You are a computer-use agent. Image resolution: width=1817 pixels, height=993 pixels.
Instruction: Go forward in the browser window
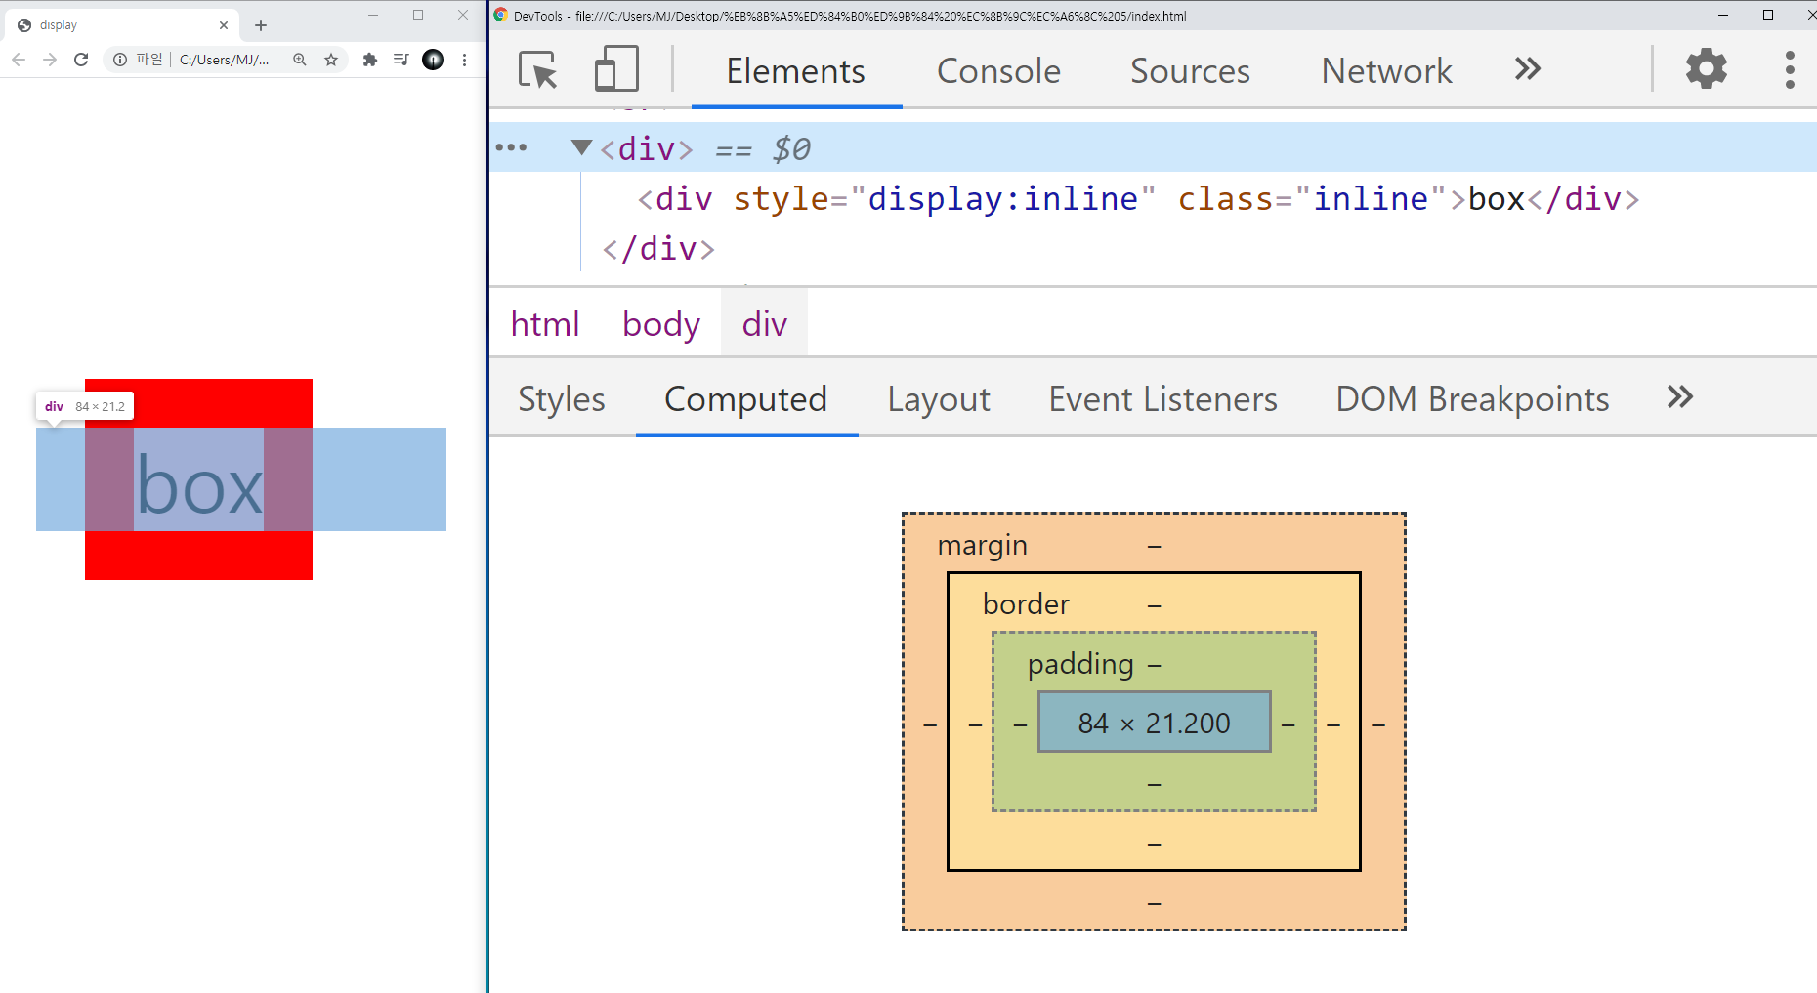pyautogui.click(x=50, y=60)
